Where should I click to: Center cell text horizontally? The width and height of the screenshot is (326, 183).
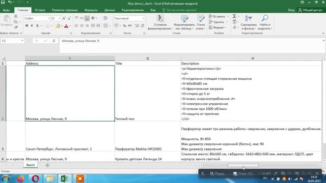(x=81, y=26)
